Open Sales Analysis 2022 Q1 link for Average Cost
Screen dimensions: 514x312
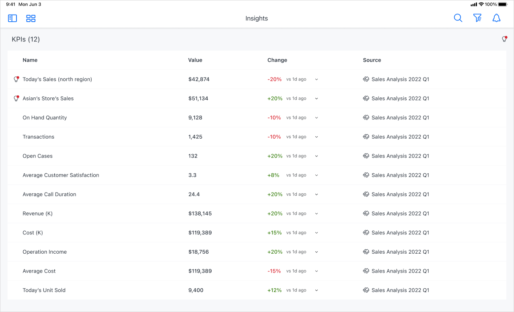point(400,271)
